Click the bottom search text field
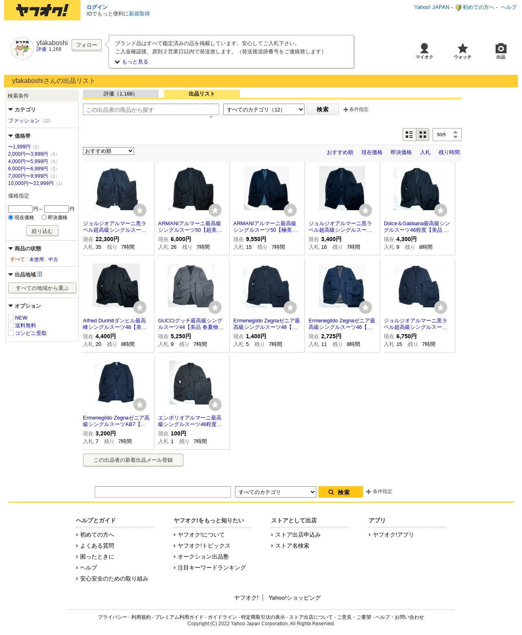The height and width of the screenshot is (635, 522). point(163,492)
